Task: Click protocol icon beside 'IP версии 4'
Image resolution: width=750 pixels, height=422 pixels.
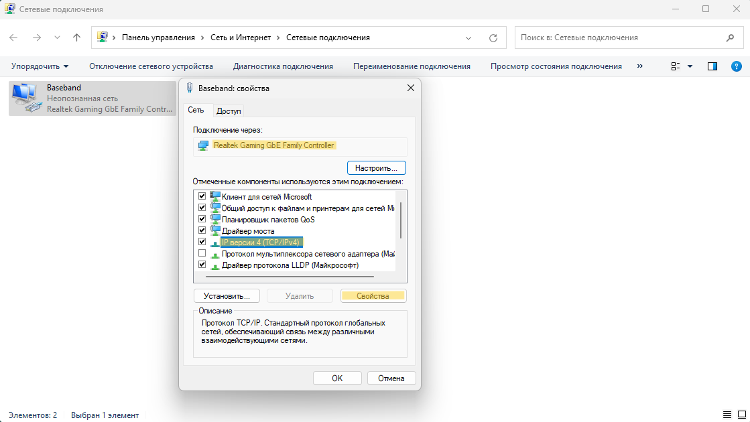Action: (214, 243)
